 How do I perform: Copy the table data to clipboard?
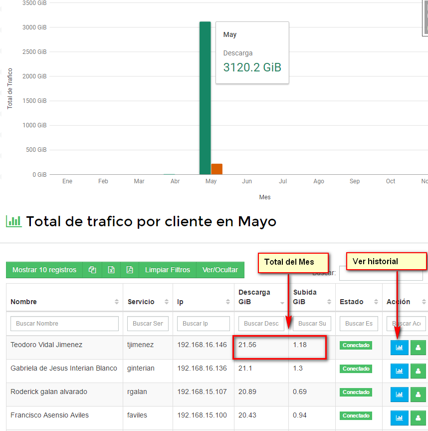pyautogui.click(x=92, y=270)
